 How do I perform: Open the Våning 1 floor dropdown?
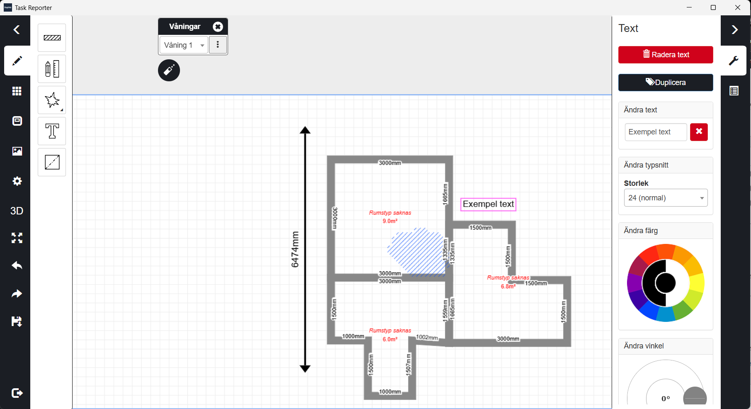[x=184, y=45]
